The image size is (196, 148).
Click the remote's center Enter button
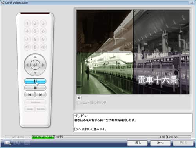tap(35, 65)
